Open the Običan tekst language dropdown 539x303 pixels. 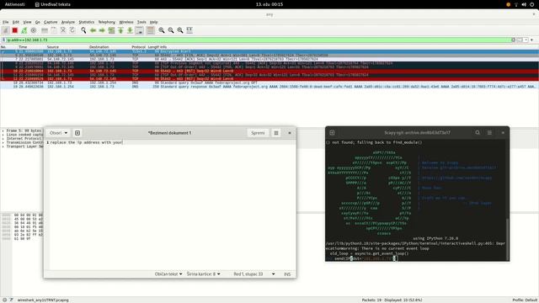[x=168, y=274]
